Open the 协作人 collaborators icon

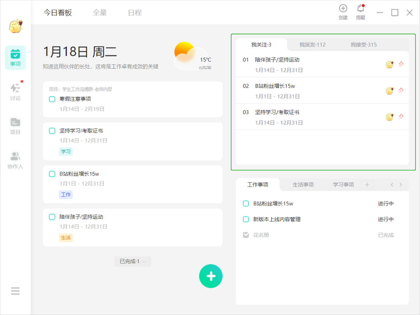click(15, 160)
